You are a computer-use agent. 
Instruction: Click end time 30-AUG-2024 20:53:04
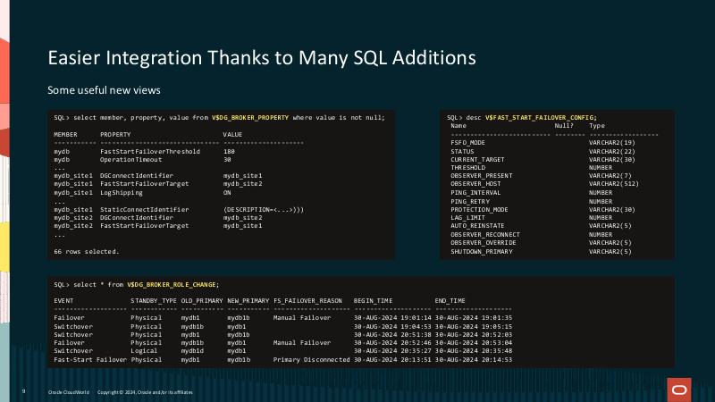click(474, 343)
